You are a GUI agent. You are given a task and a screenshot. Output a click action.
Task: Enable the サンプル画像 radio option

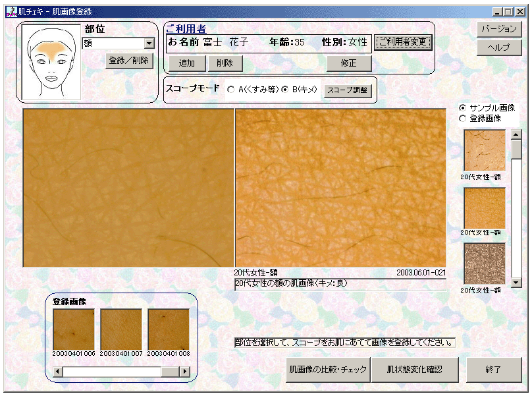[x=463, y=107]
